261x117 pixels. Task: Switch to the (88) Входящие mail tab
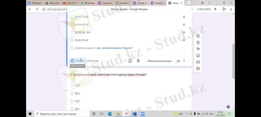coord(35,3)
